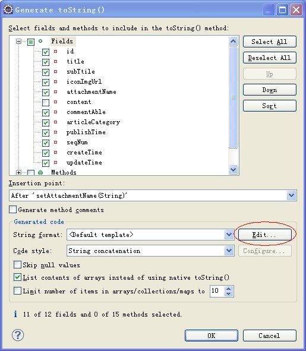Open the template Edit... button
Image resolution: width=306 pixels, height=351 pixels.
265,235
